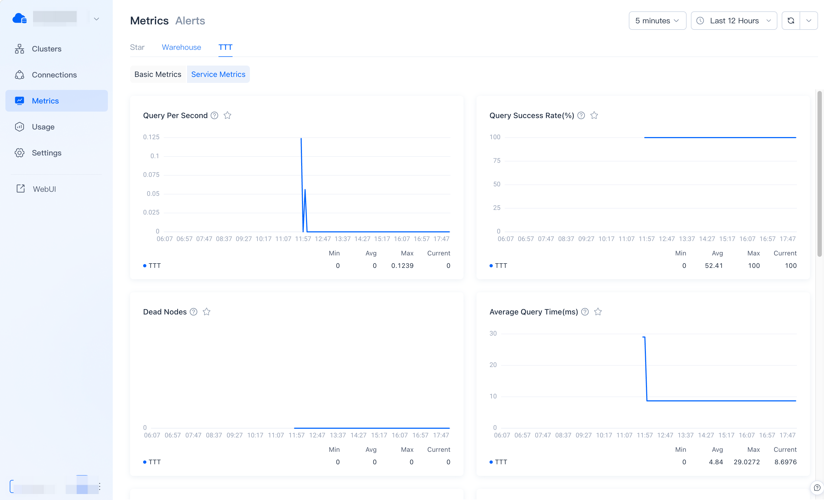Image resolution: width=824 pixels, height=500 pixels.
Task: Change the Last 12 Hours time range
Action: [x=734, y=20]
